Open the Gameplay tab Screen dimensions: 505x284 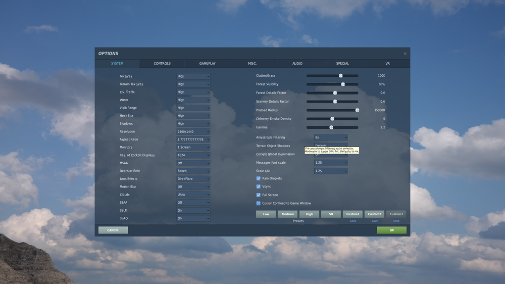click(207, 64)
